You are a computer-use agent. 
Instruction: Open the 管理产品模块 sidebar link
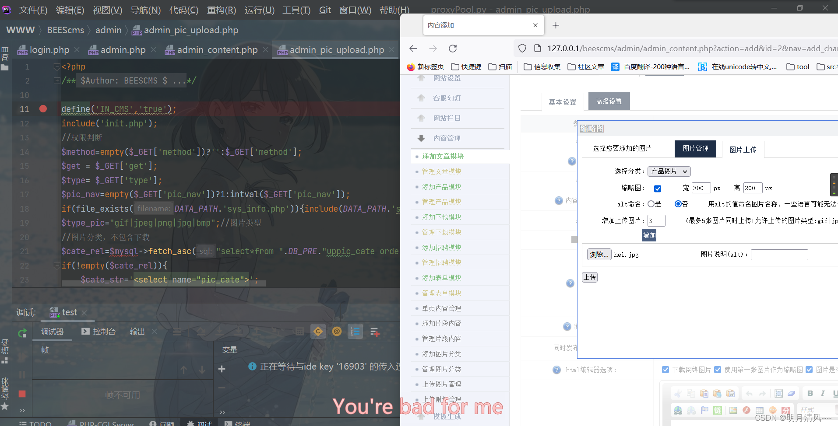coord(441,202)
